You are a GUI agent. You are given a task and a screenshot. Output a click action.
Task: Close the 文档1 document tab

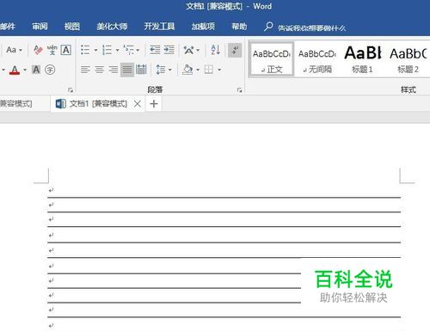pos(138,104)
